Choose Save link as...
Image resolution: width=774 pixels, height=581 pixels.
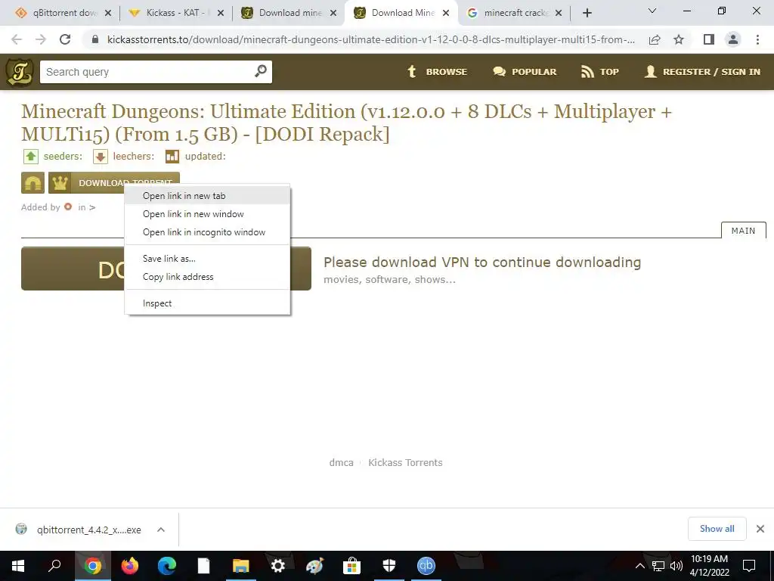(207, 259)
